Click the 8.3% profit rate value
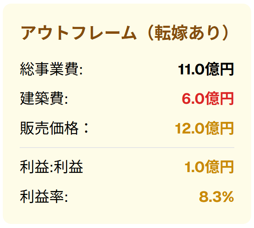This screenshot has width=254, height=228. coord(216,197)
